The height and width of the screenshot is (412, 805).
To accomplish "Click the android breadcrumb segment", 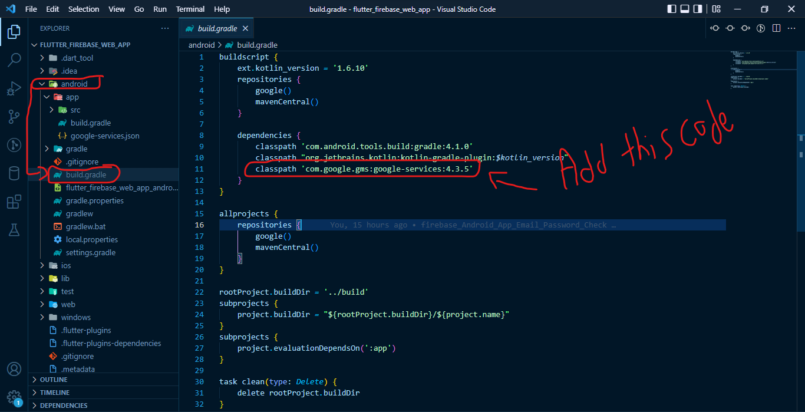I will 202,45.
